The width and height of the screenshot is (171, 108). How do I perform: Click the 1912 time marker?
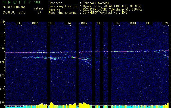[35, 23]
